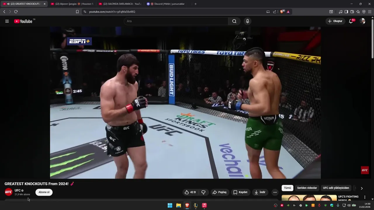The height and width of the screenshot is (210, 374).
Task: Select the Tümü filter chip
Action: pyautogui.click(x=288, y=188)
